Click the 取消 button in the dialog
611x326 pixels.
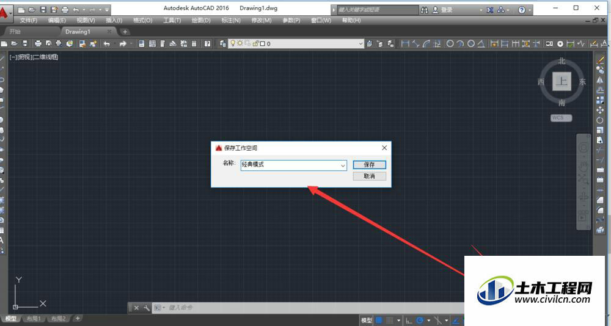370,176
